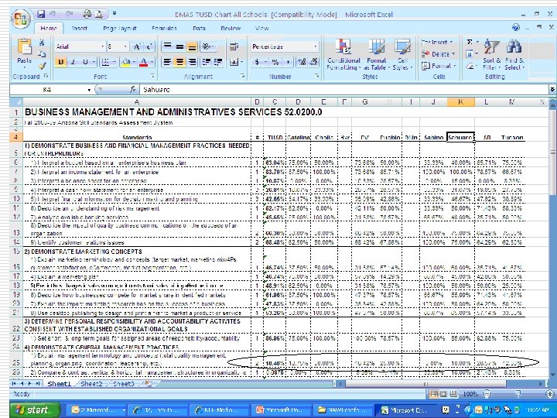Decrease decimal places shown
Viewport: 557px width, 418px height.
(313, 62)
